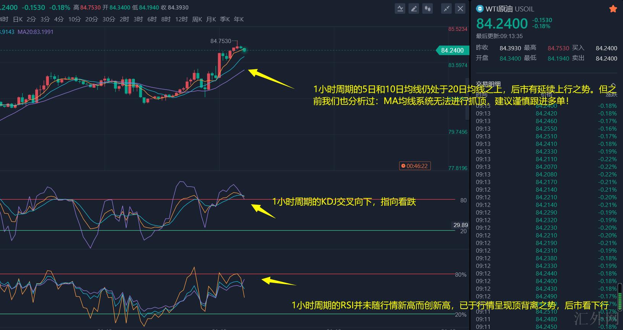Choose the 30分 timeframe

click(x=109, y=19)
